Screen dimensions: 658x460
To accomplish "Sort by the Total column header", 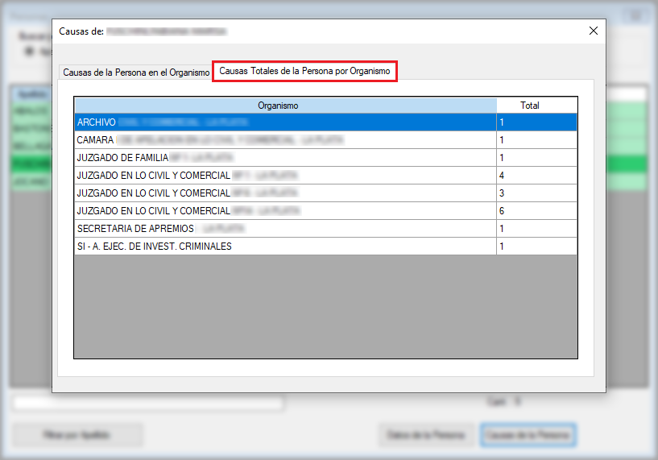I will 536,106.
